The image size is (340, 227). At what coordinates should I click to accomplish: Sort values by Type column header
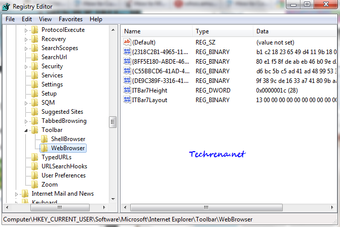(222, 31)
